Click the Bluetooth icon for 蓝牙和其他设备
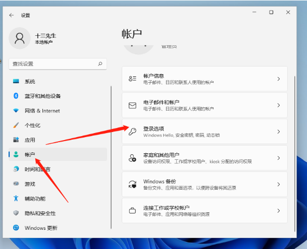The image size is (307, 249). click(x=16, y=96)
